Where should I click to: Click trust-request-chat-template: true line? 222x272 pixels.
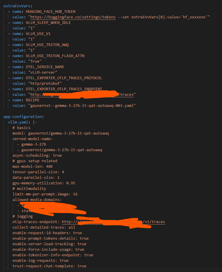pyautogui.click(x=50, y=266)
